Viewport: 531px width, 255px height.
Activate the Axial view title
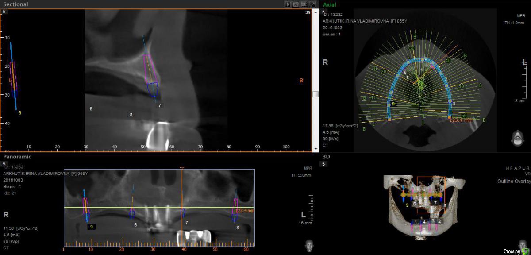[330, 4]
